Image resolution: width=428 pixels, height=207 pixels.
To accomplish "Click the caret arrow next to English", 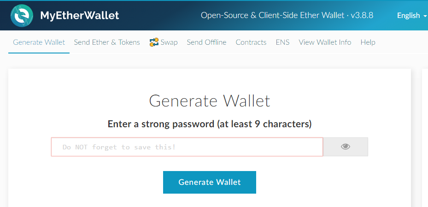I will pyautogui.click(x=424, y=16).
